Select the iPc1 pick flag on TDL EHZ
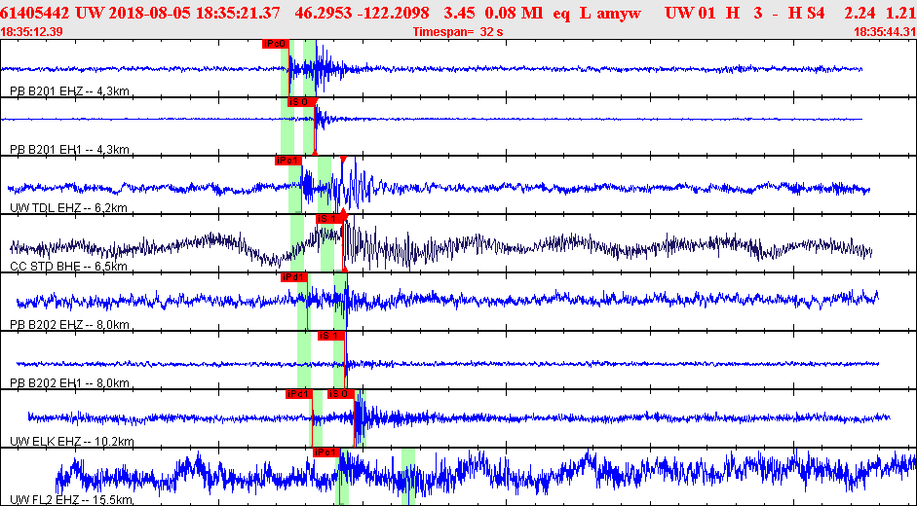Image resolution: width=917 pixels, height=506 pixels. [x=287, y=160]
